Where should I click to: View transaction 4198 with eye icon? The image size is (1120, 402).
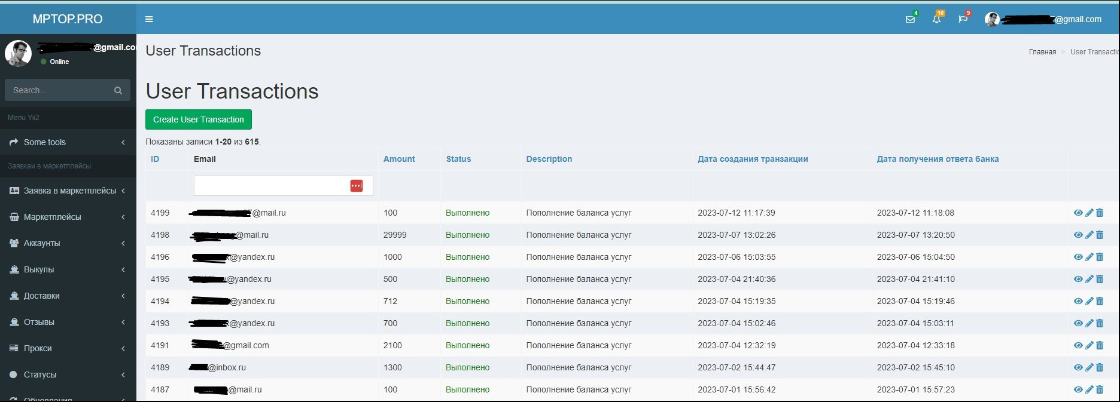[1078, 235]
